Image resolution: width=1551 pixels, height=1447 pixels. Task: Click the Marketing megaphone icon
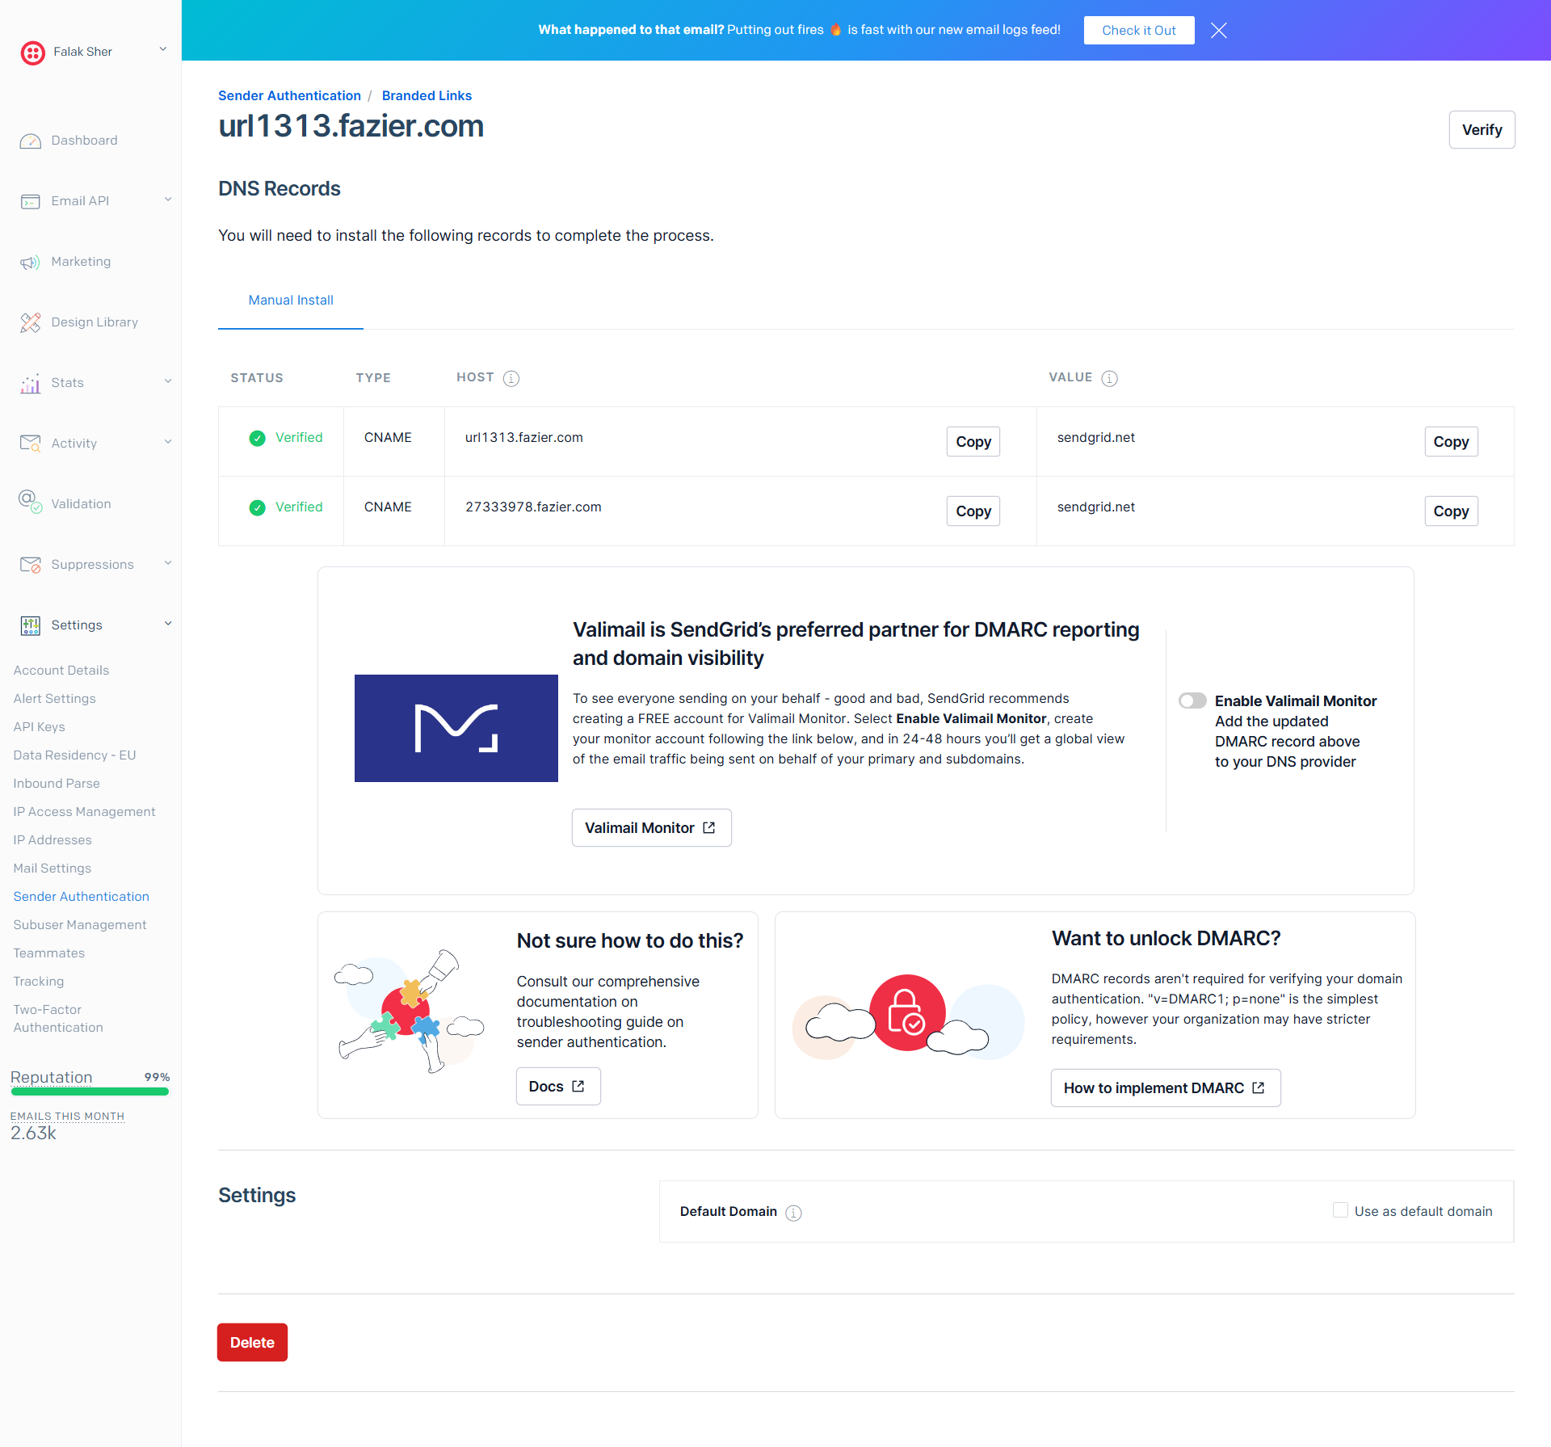coord(31,262)
